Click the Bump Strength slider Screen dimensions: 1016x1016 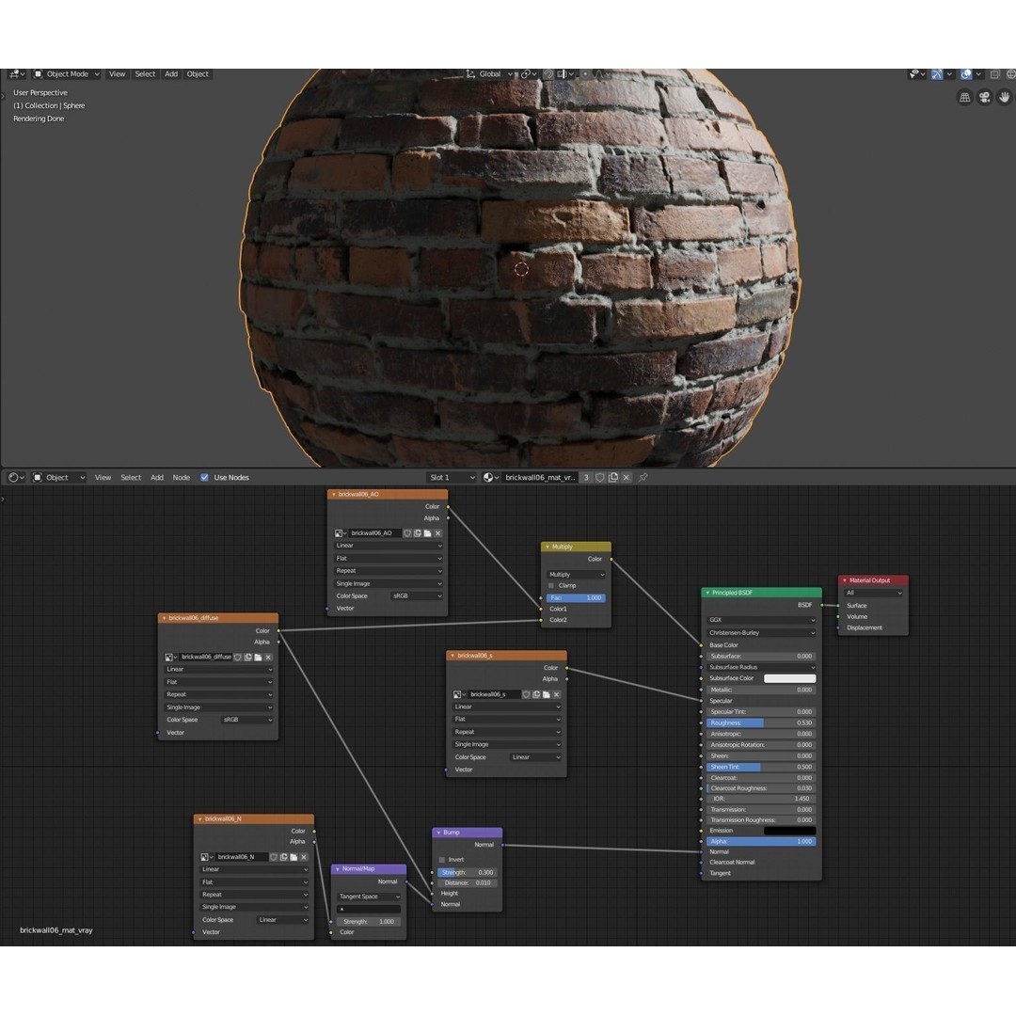(x=468, y=873)
